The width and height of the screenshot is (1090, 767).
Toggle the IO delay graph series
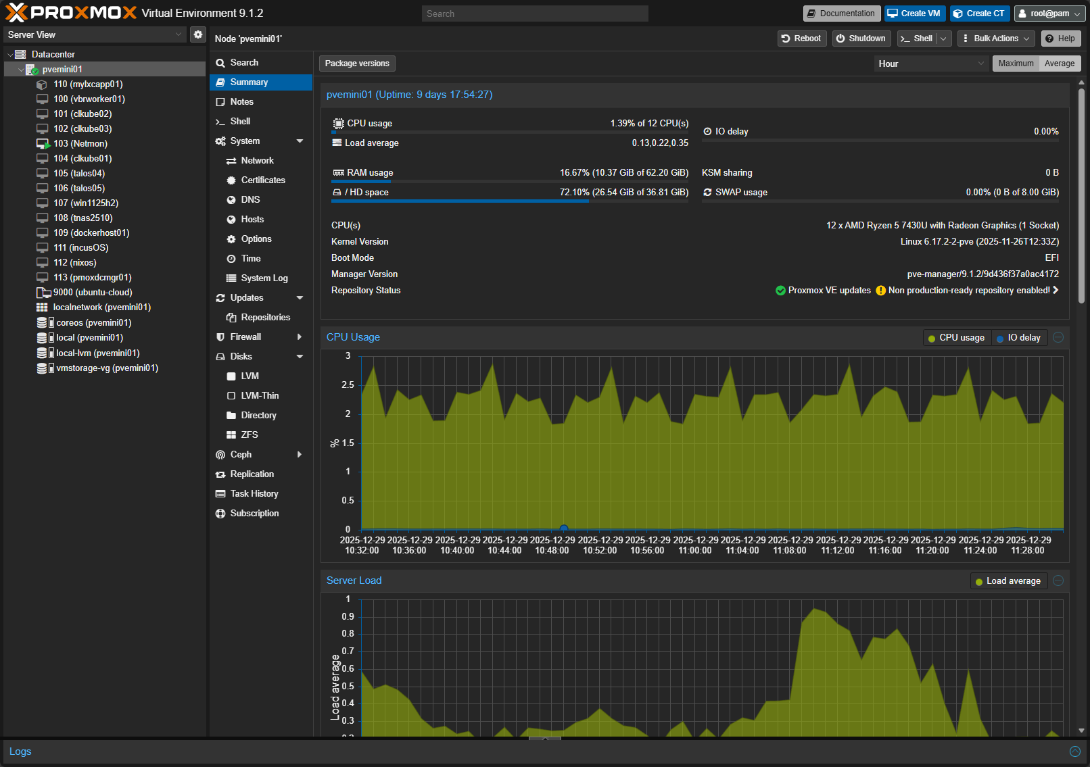click(1019, 337)
